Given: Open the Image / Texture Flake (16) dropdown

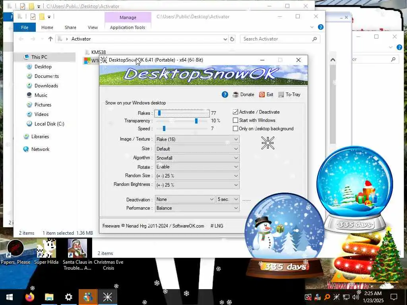Looking at the screenshot, I should pos(197,139).
